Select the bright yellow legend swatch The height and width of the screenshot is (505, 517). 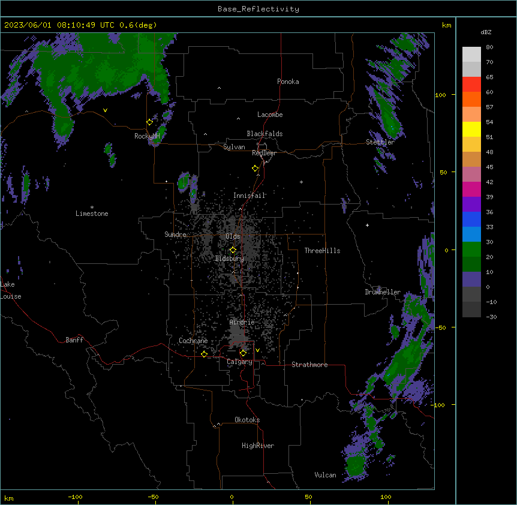(x=471, y=129)
